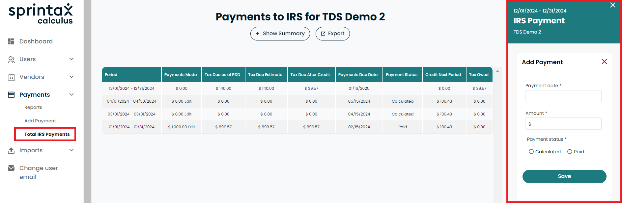Image resolution: width=622 pixels, height=203 pixels.
Task: Click the Payments card icon
Action: [11, 95]
